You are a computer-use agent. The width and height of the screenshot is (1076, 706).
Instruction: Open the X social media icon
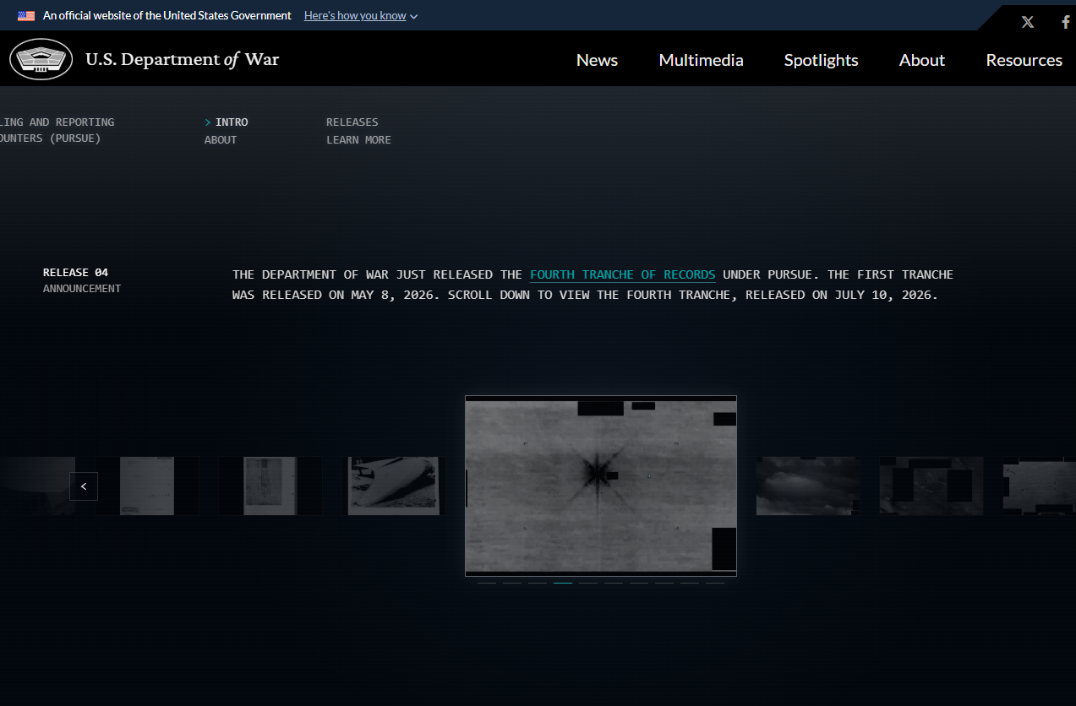click(1027, 22)
